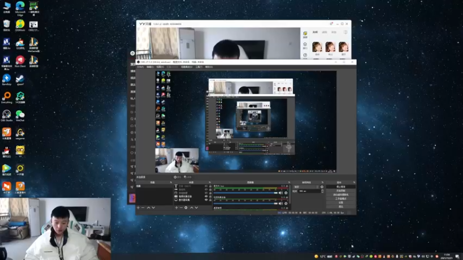Pop out the Scenes dock panel
Image resolution: width=463 pixels, height=260 pixels.
point(171,183)
